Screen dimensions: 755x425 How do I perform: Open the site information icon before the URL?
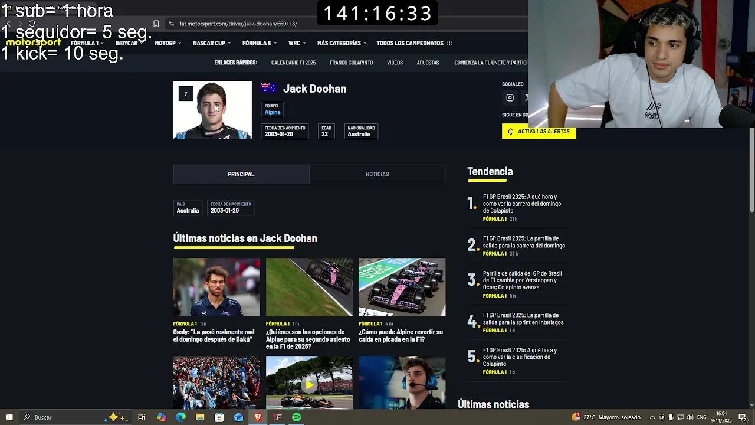click(171, 24)
